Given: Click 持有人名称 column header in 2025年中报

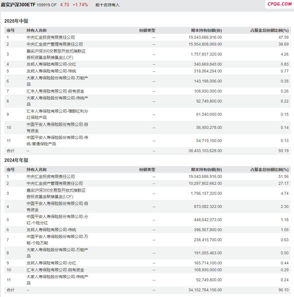Looking at the screenshot, I should coord(37,30).
